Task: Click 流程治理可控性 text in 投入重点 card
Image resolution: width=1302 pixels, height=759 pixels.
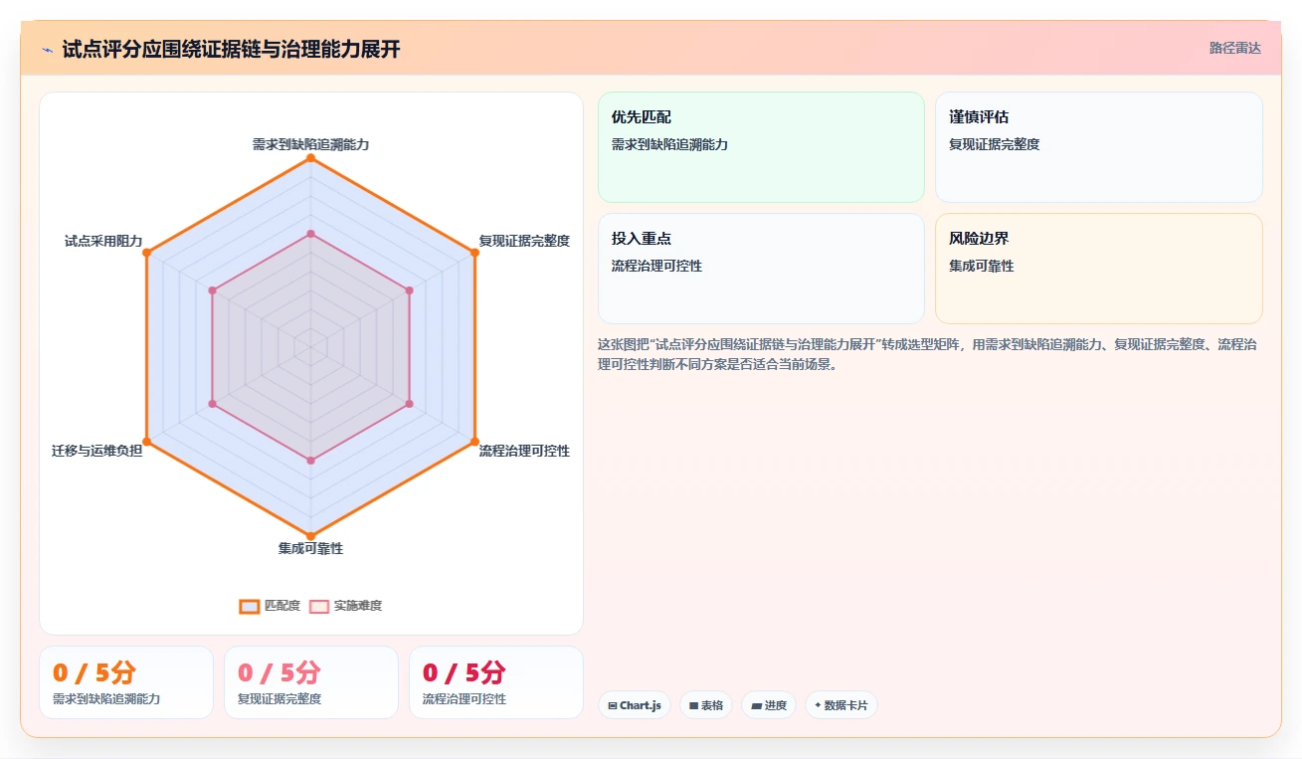Action: coord(656,266)
